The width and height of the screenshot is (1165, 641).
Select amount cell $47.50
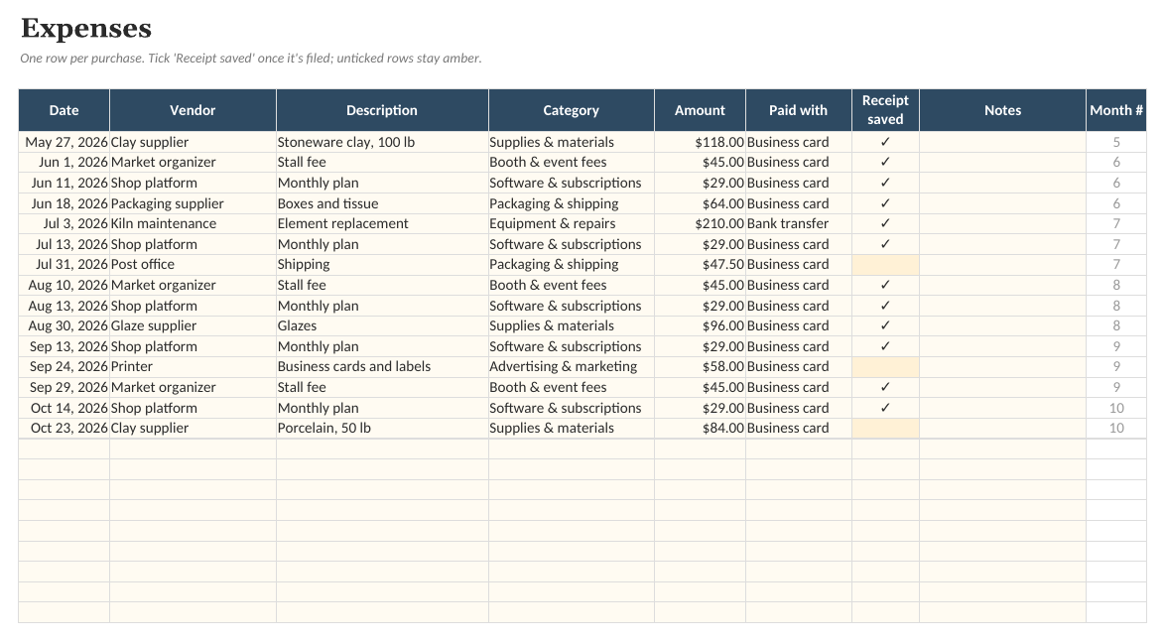(700, 264)
